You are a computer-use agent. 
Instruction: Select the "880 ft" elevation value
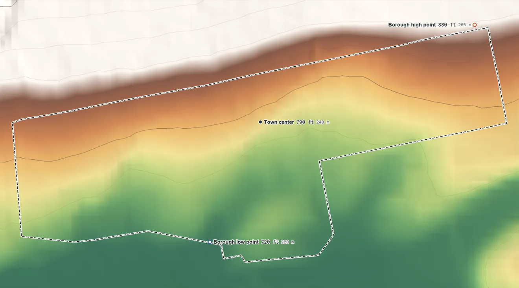pyautogui.click(x=447, y=25)
